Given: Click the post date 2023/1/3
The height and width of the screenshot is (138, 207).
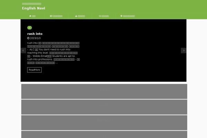Looking at the screenshot, I should click(x=35, y=38).
